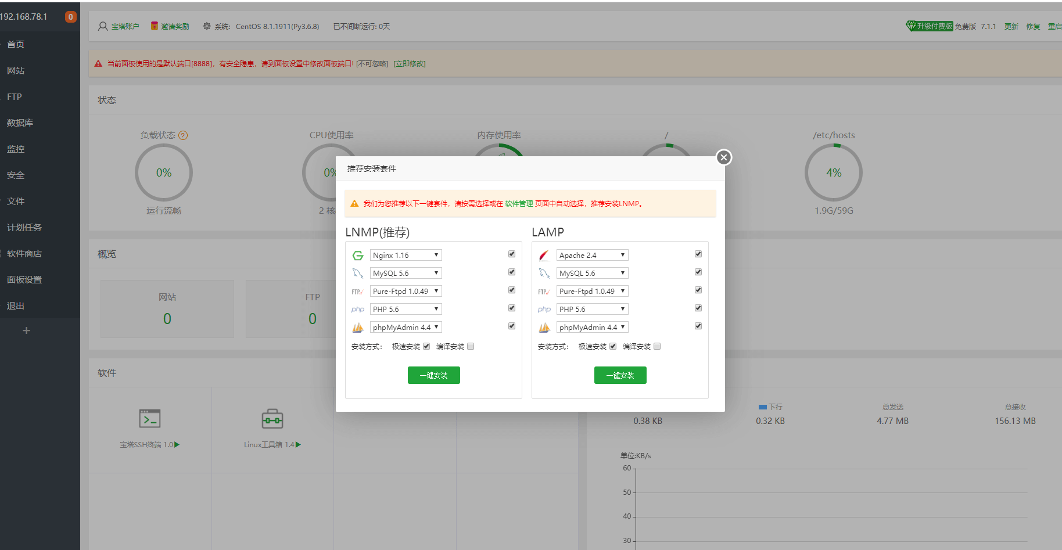Close the 推荐安装套件 dialog

(x=723, y=157)
